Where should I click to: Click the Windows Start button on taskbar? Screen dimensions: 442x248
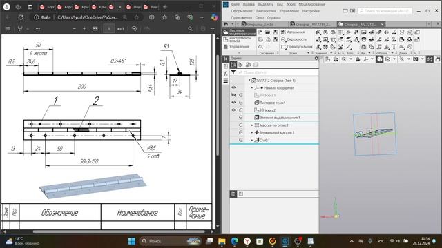pos(132,241)
